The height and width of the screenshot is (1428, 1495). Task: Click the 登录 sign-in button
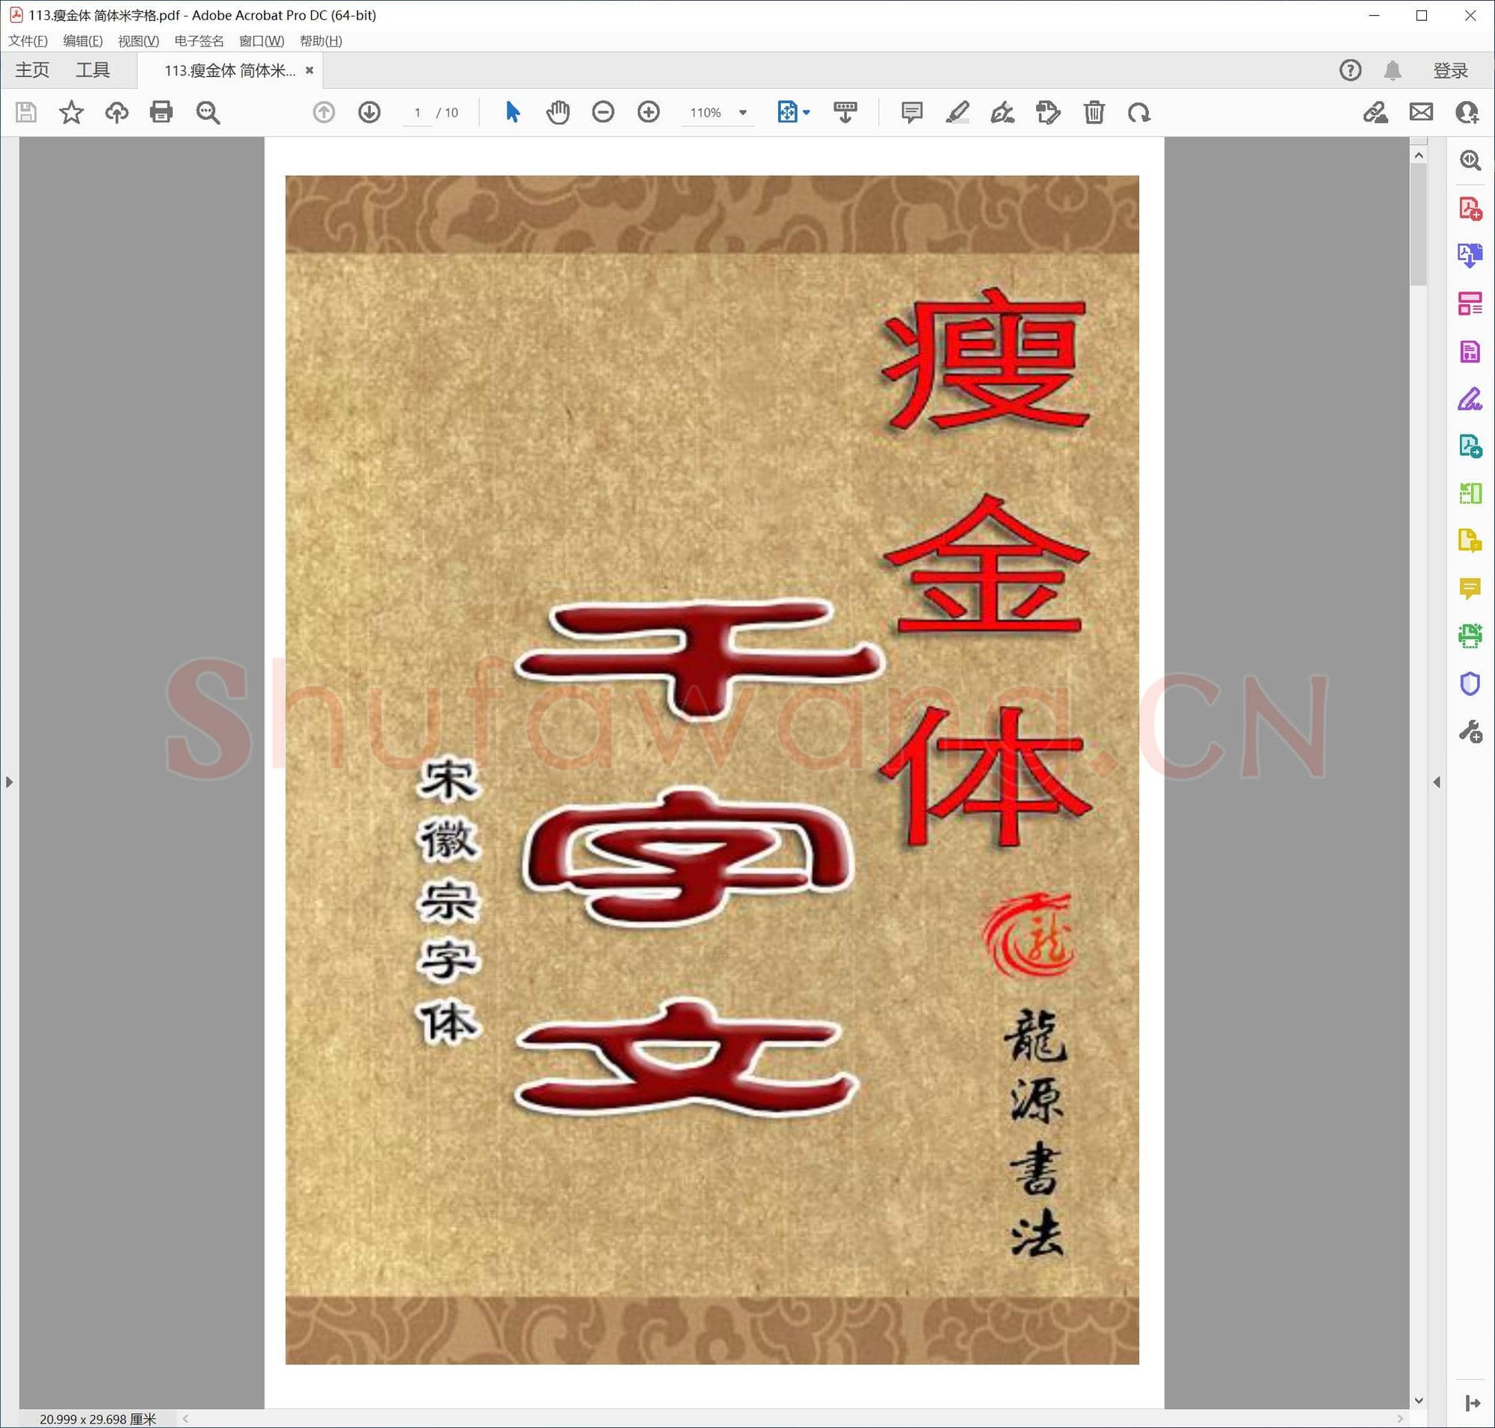1449,70
